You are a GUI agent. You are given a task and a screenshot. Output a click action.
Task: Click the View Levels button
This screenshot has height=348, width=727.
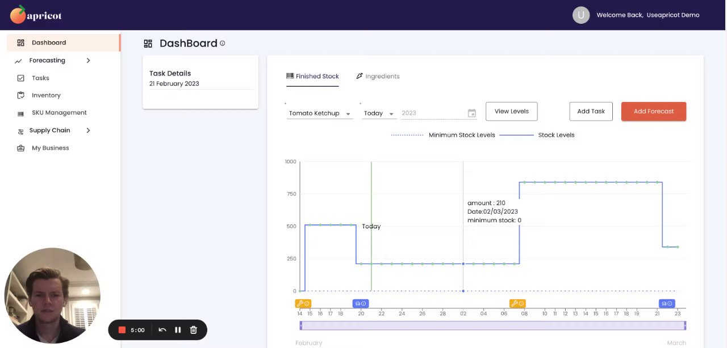click(x=511, y=112)
